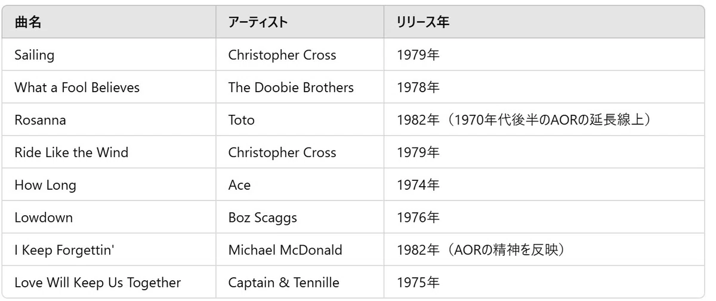
Task: Click the 1982年 AORの精神を反映 cell
Action: click(544, 250)
